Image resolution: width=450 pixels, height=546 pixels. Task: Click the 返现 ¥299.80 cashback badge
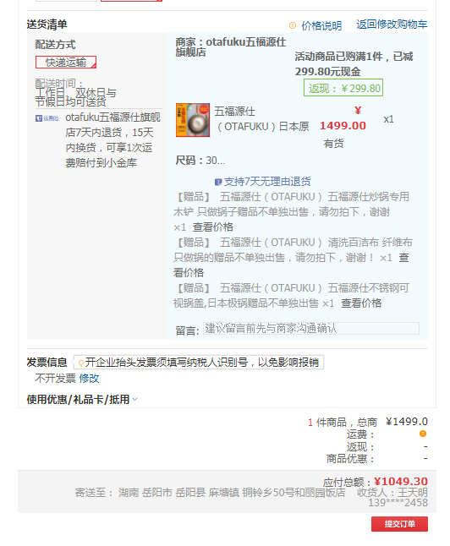click(x=343, y=88)
